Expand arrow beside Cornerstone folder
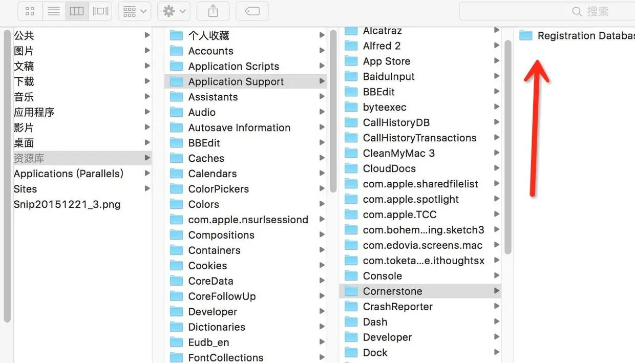The height and width of the screenshot is (363, 635). click(x=496, y=291)
